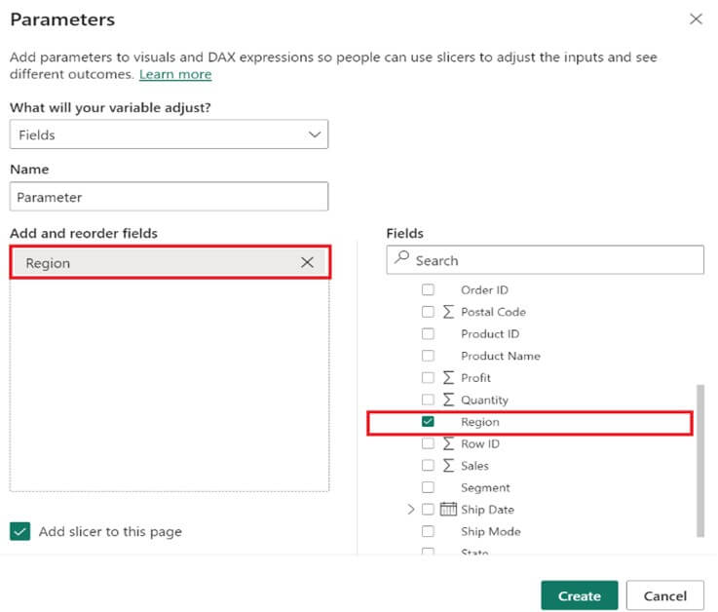Close the Parameters dialog with X

point(696,19)
